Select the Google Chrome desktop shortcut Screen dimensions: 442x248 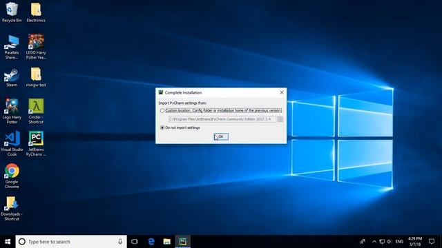(12, 176)
